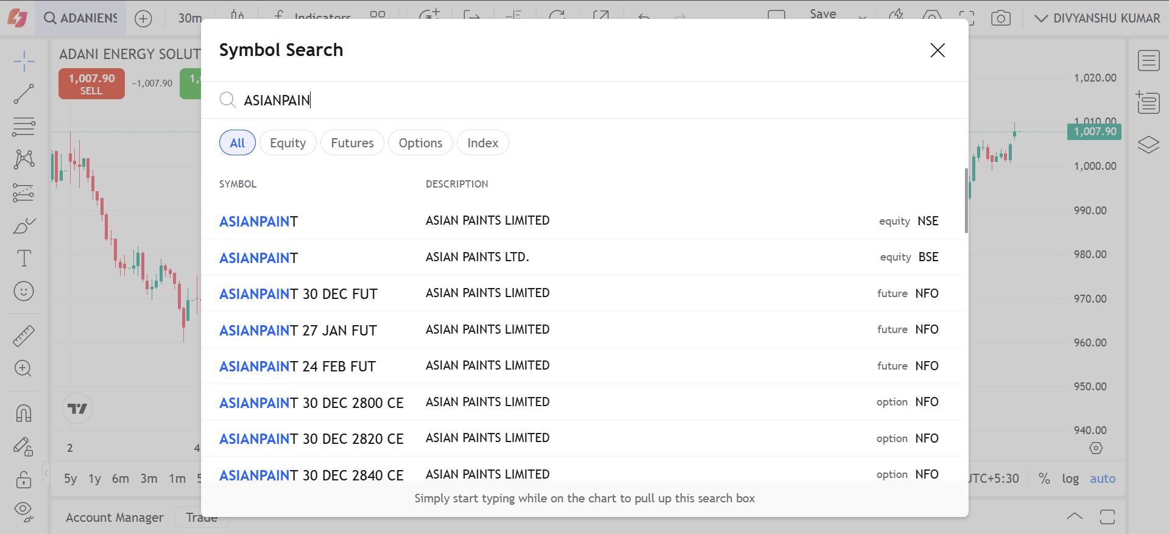The image size is (1169, 534).
Task: Pick ASIANPAINT 27 JAN FUT contract
Action: [584, 329]
